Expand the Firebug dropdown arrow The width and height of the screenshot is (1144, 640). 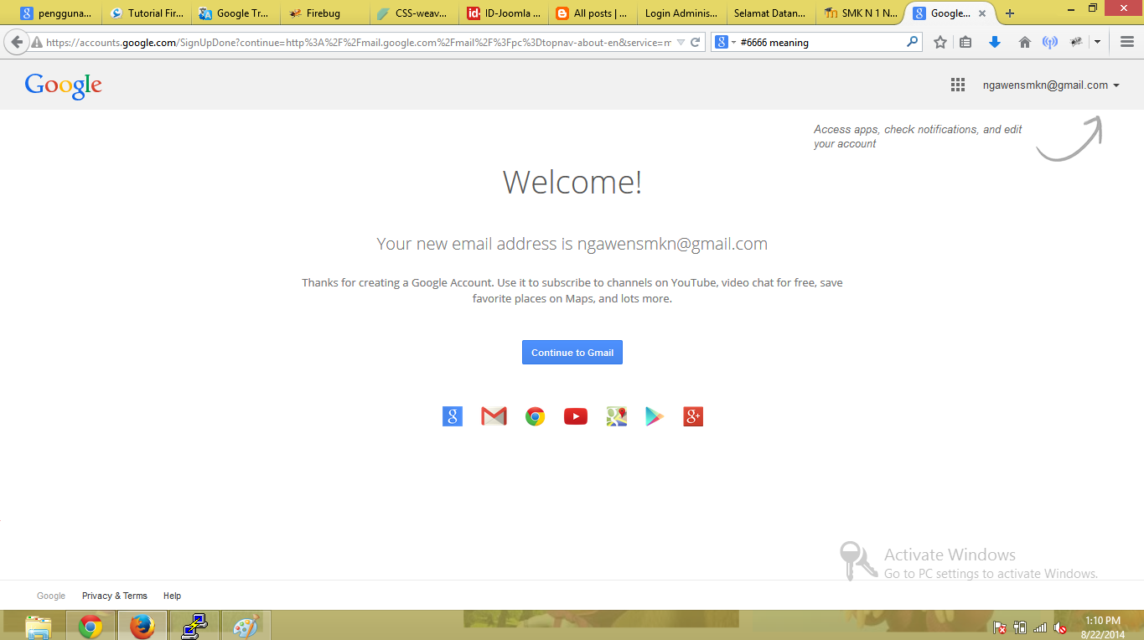coord(1097,42)
